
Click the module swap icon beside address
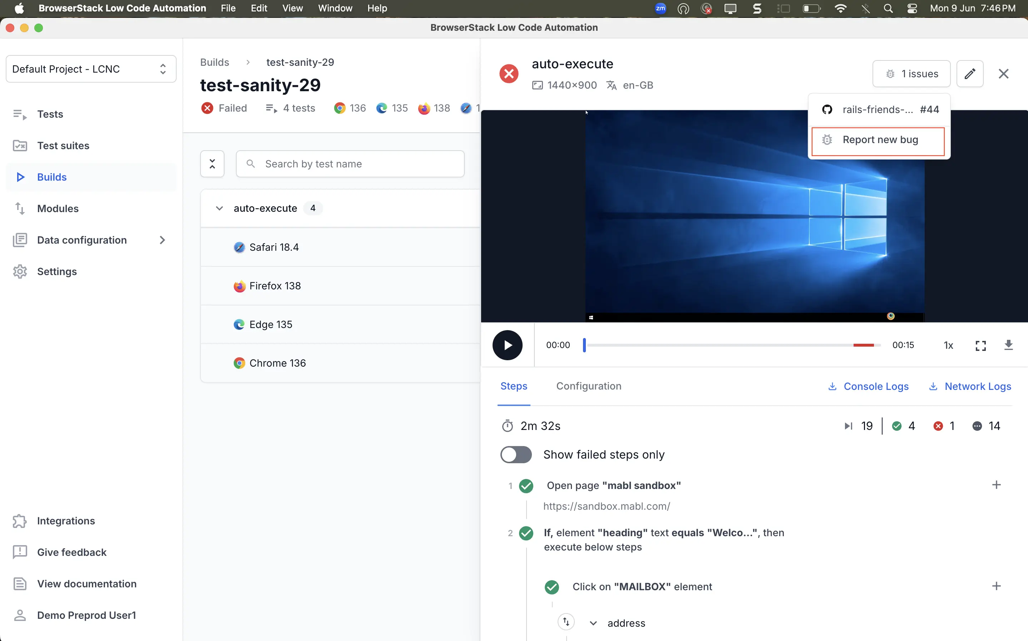tap(566, 622)
